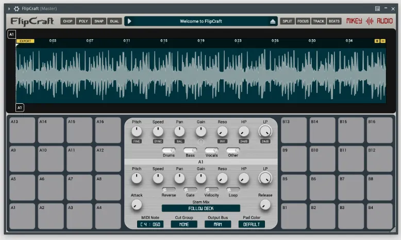Click the pad A1 Reso knob
The height and width of the screenshot is (240, 401).
[222, 178]
